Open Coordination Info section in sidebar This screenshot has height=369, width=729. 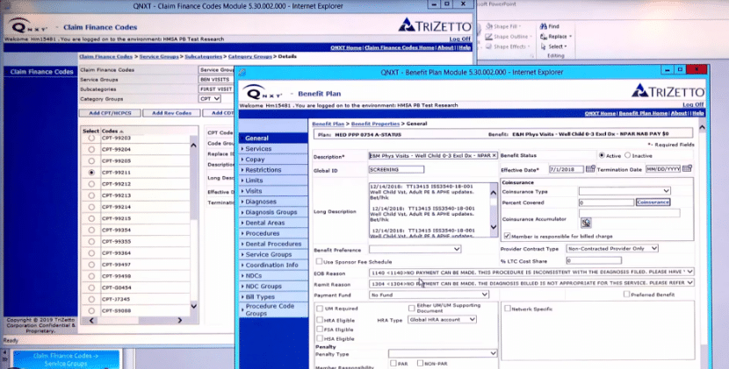[273, 265]
